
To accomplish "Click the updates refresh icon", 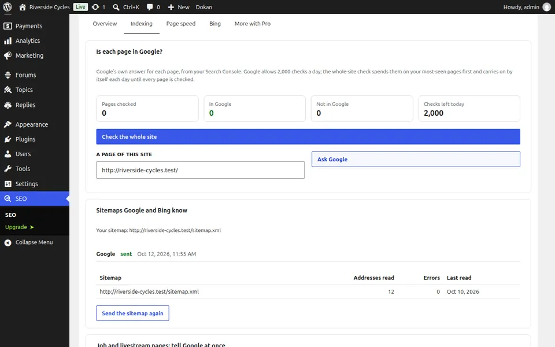I will point(95,7).
